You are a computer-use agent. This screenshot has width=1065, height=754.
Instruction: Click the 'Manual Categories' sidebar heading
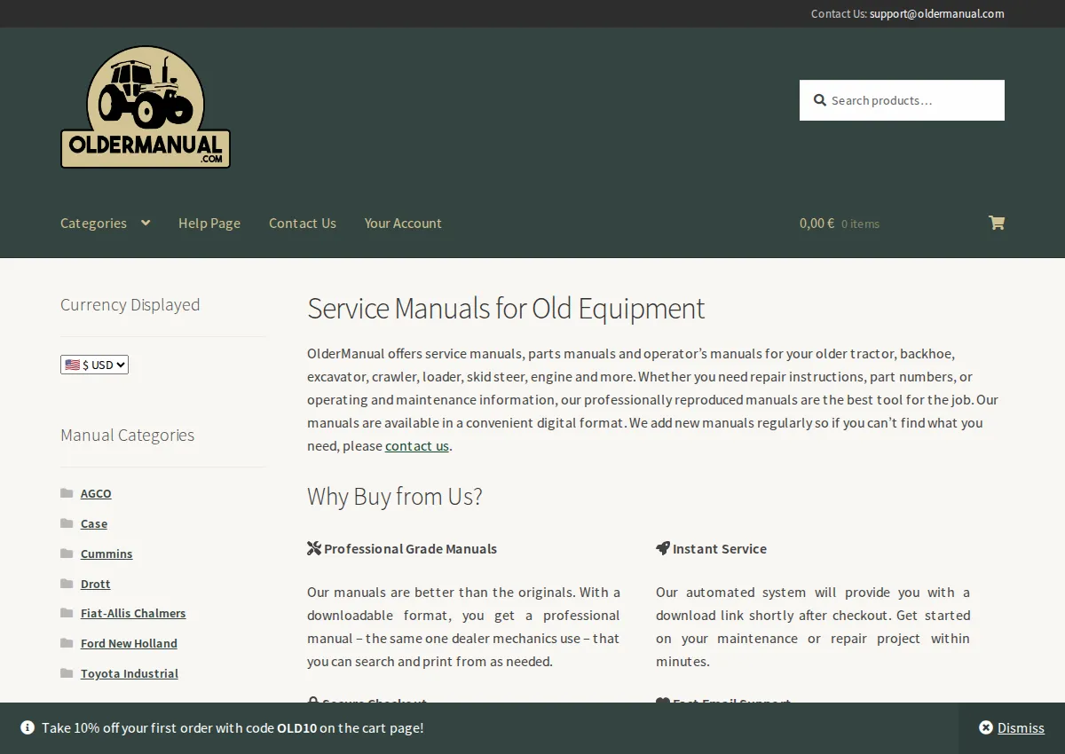coord(127,435)
